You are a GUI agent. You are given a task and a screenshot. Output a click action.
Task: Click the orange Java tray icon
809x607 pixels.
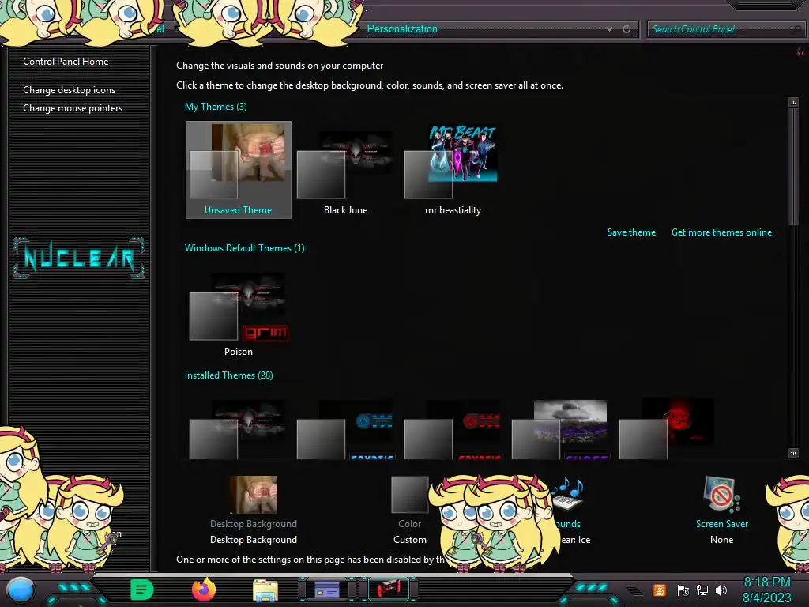coord(660,590)
